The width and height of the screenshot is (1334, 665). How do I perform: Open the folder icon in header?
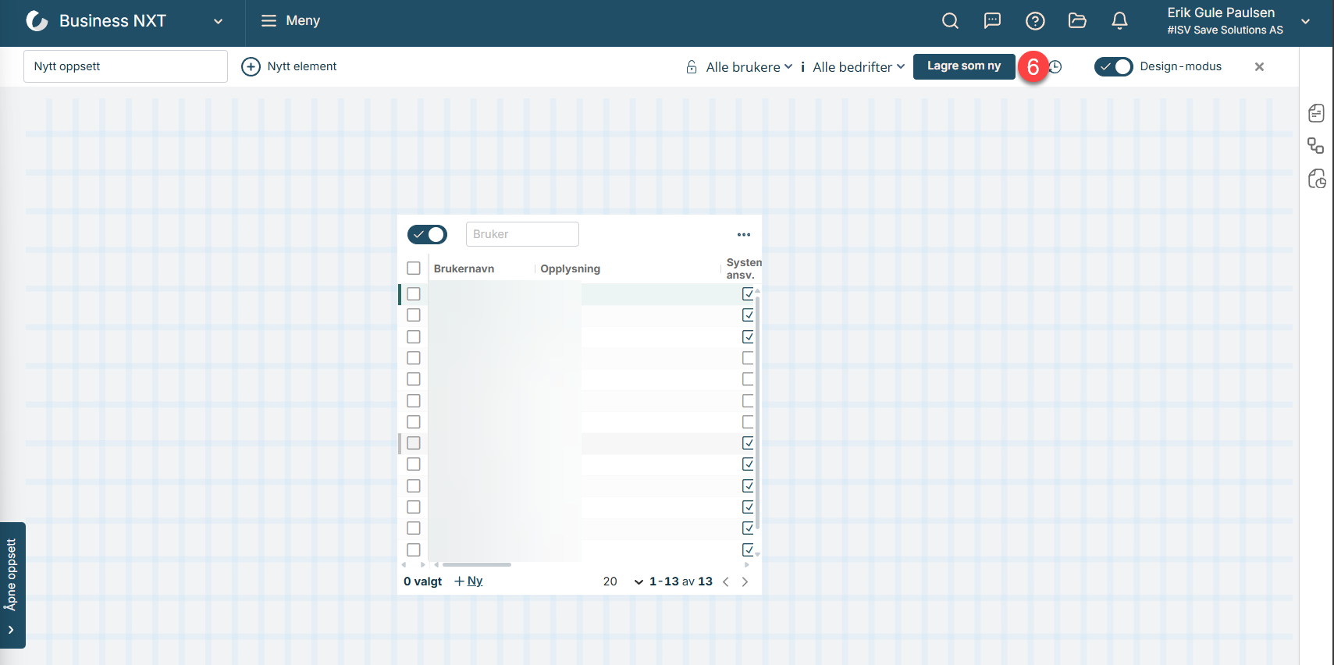pos(1077,21)
